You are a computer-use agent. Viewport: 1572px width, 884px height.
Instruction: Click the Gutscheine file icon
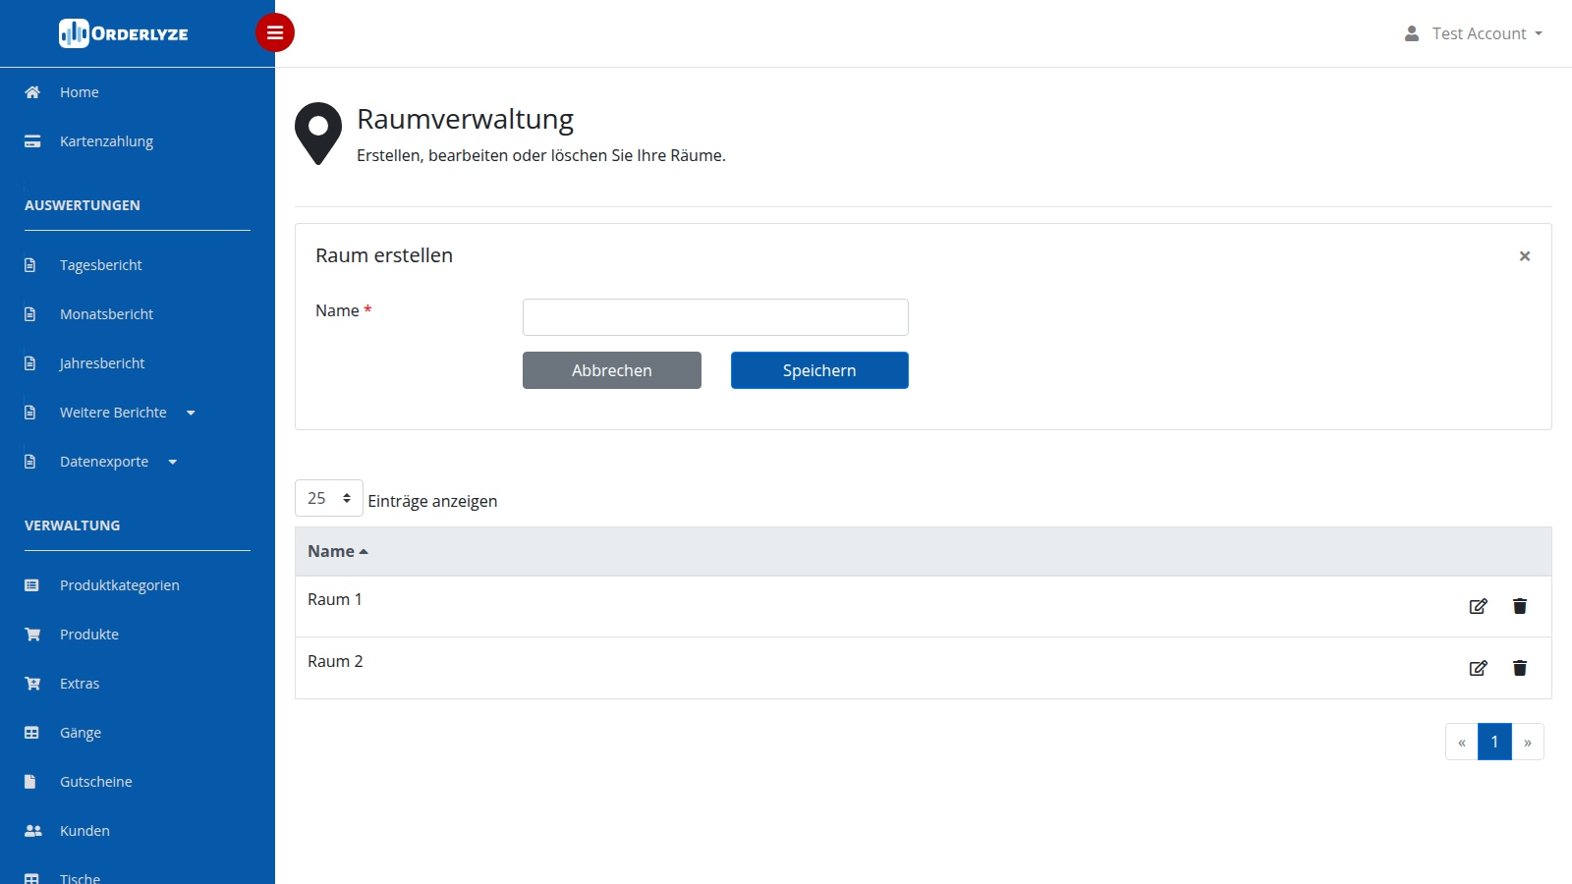click(x=30, y=782)
